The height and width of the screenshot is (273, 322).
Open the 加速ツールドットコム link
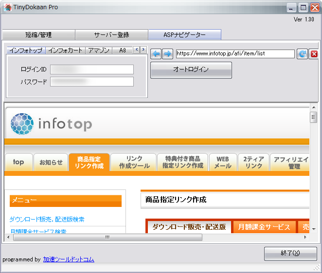click(x=69, y=259)
